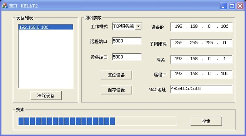Click the last octet of 子网掩码

pos(224,43)
